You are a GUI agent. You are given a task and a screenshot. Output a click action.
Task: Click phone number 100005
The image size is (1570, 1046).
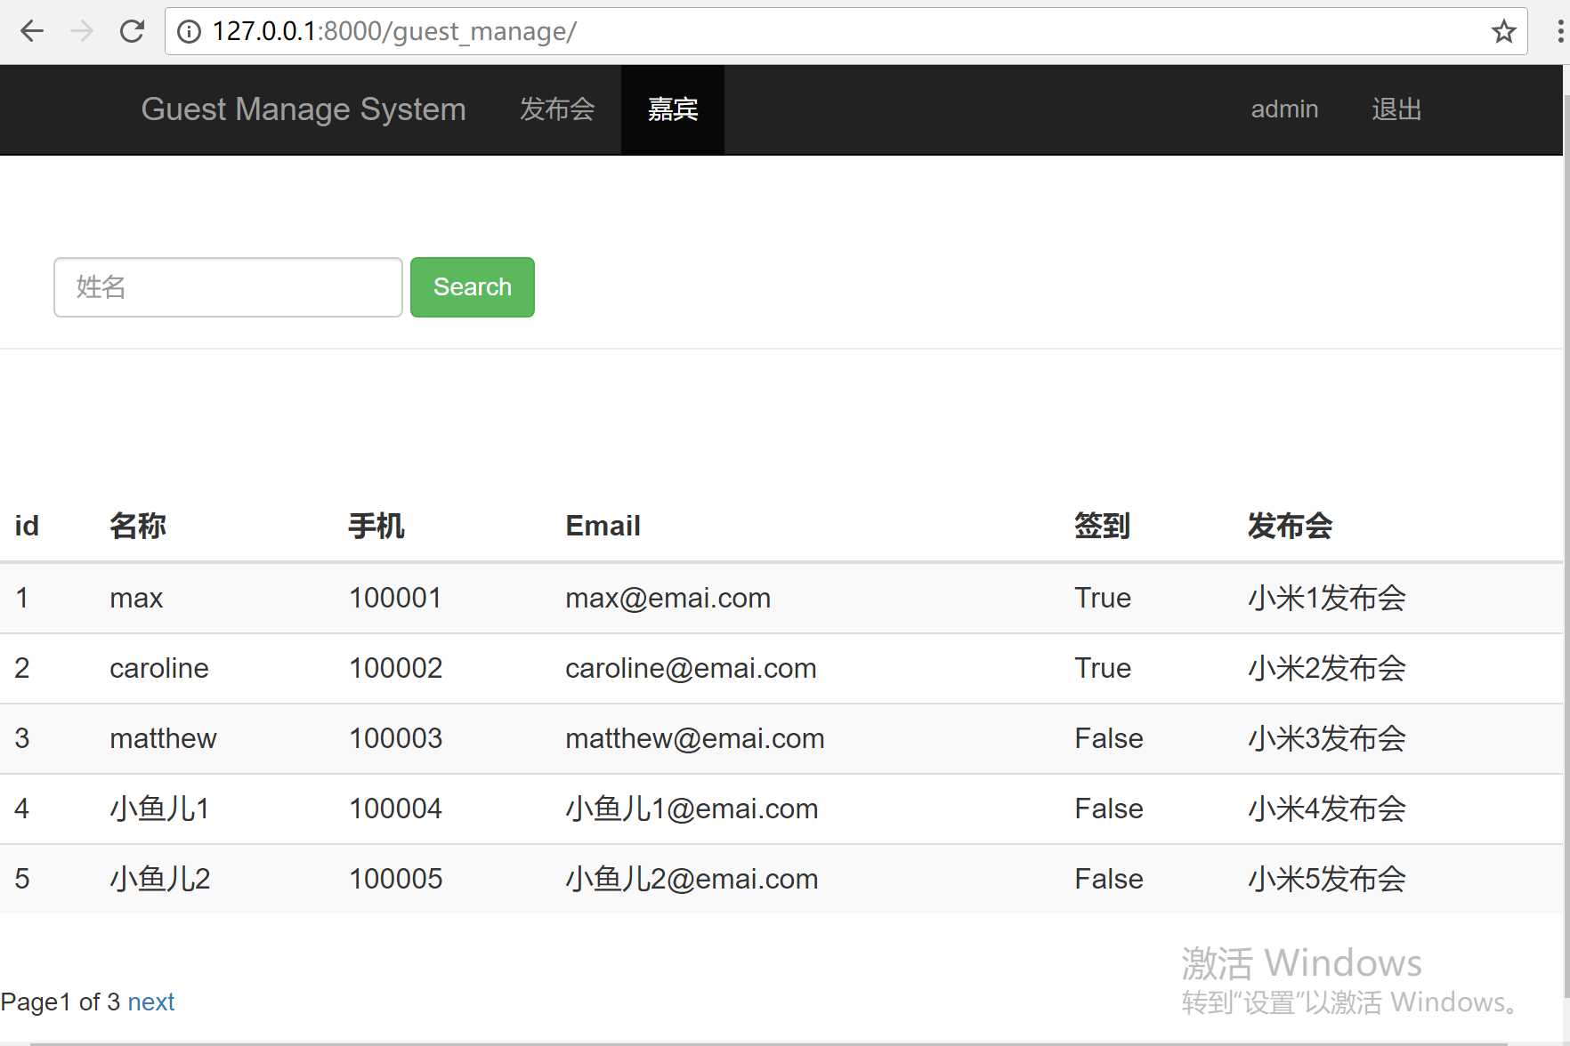[395, 879]
